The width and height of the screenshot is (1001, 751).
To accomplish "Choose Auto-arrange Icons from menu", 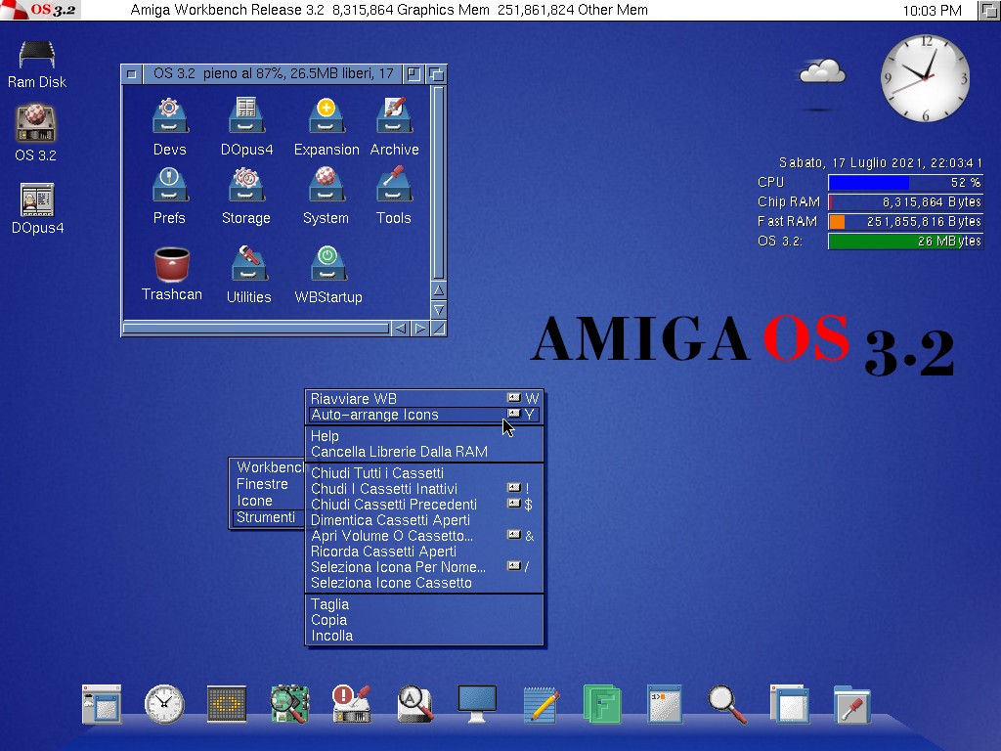I will click(x=374, y=415).
